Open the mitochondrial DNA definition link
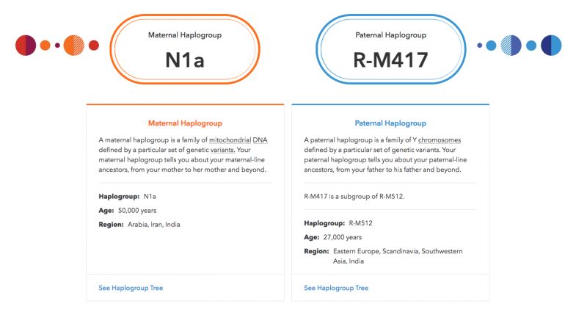587x312 pixels. [x=238, y=140]
